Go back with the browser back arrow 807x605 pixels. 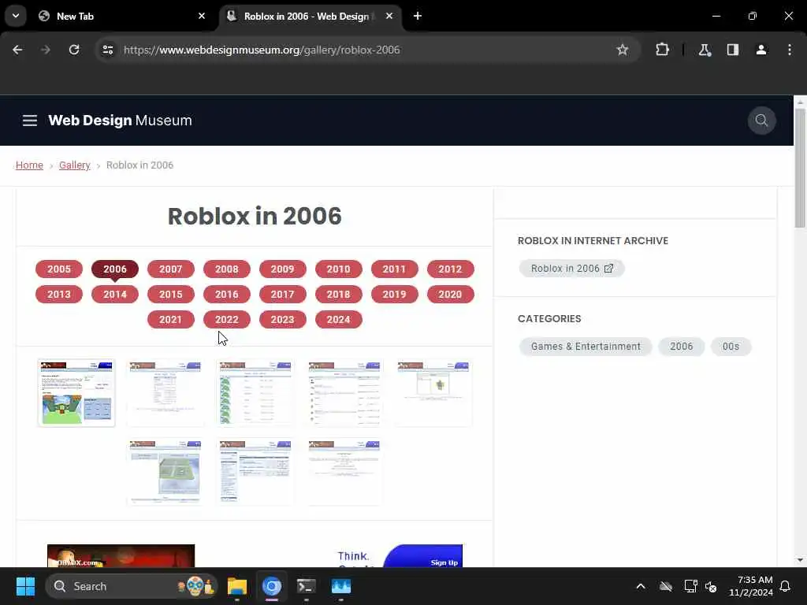17,50
